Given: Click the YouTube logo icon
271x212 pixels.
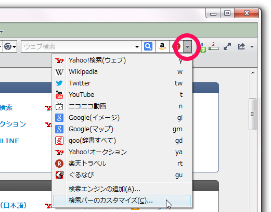Looking at the screenshot, I should tap(59, 95).
